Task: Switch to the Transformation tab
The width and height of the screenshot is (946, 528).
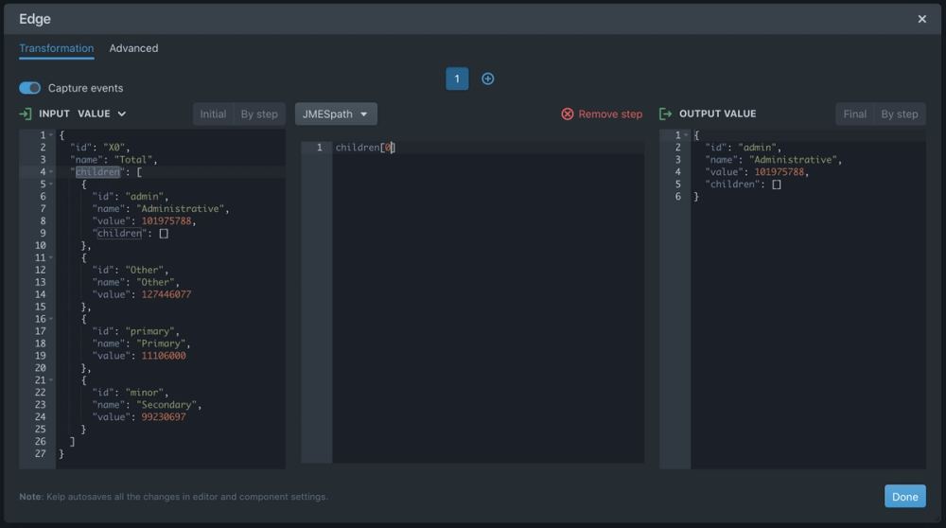Action: [56, 48]
